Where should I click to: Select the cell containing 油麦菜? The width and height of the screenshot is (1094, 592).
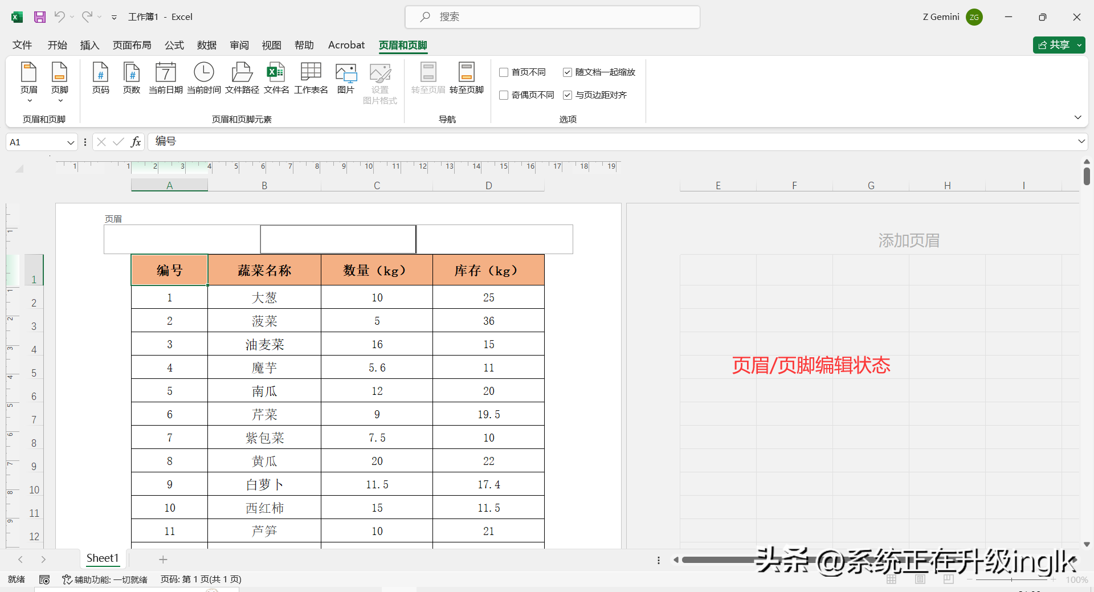point(264,344)
